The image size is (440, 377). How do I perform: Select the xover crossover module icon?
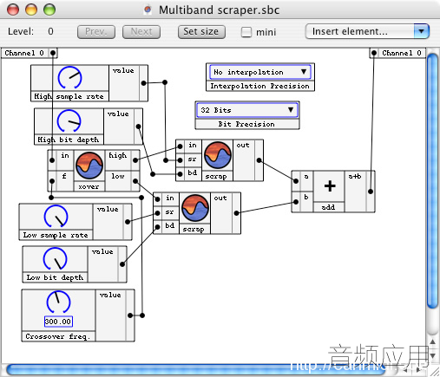(x=89, y=166)
